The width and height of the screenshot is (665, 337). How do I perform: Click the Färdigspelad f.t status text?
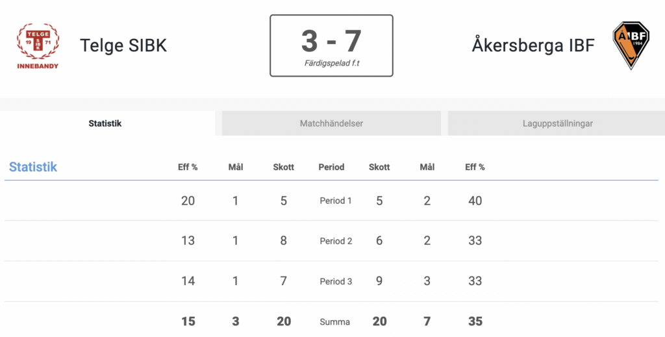coord(332,63)
